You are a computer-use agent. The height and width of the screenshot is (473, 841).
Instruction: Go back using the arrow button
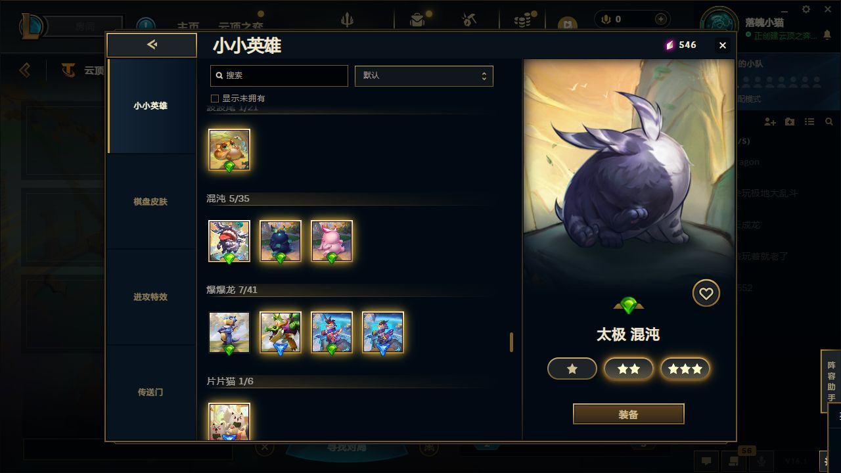(152, 45)
